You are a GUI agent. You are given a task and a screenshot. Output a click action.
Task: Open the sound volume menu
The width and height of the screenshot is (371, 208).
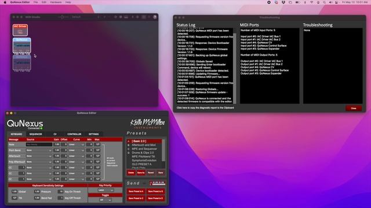pyautogui.click(x=330, y=2)
